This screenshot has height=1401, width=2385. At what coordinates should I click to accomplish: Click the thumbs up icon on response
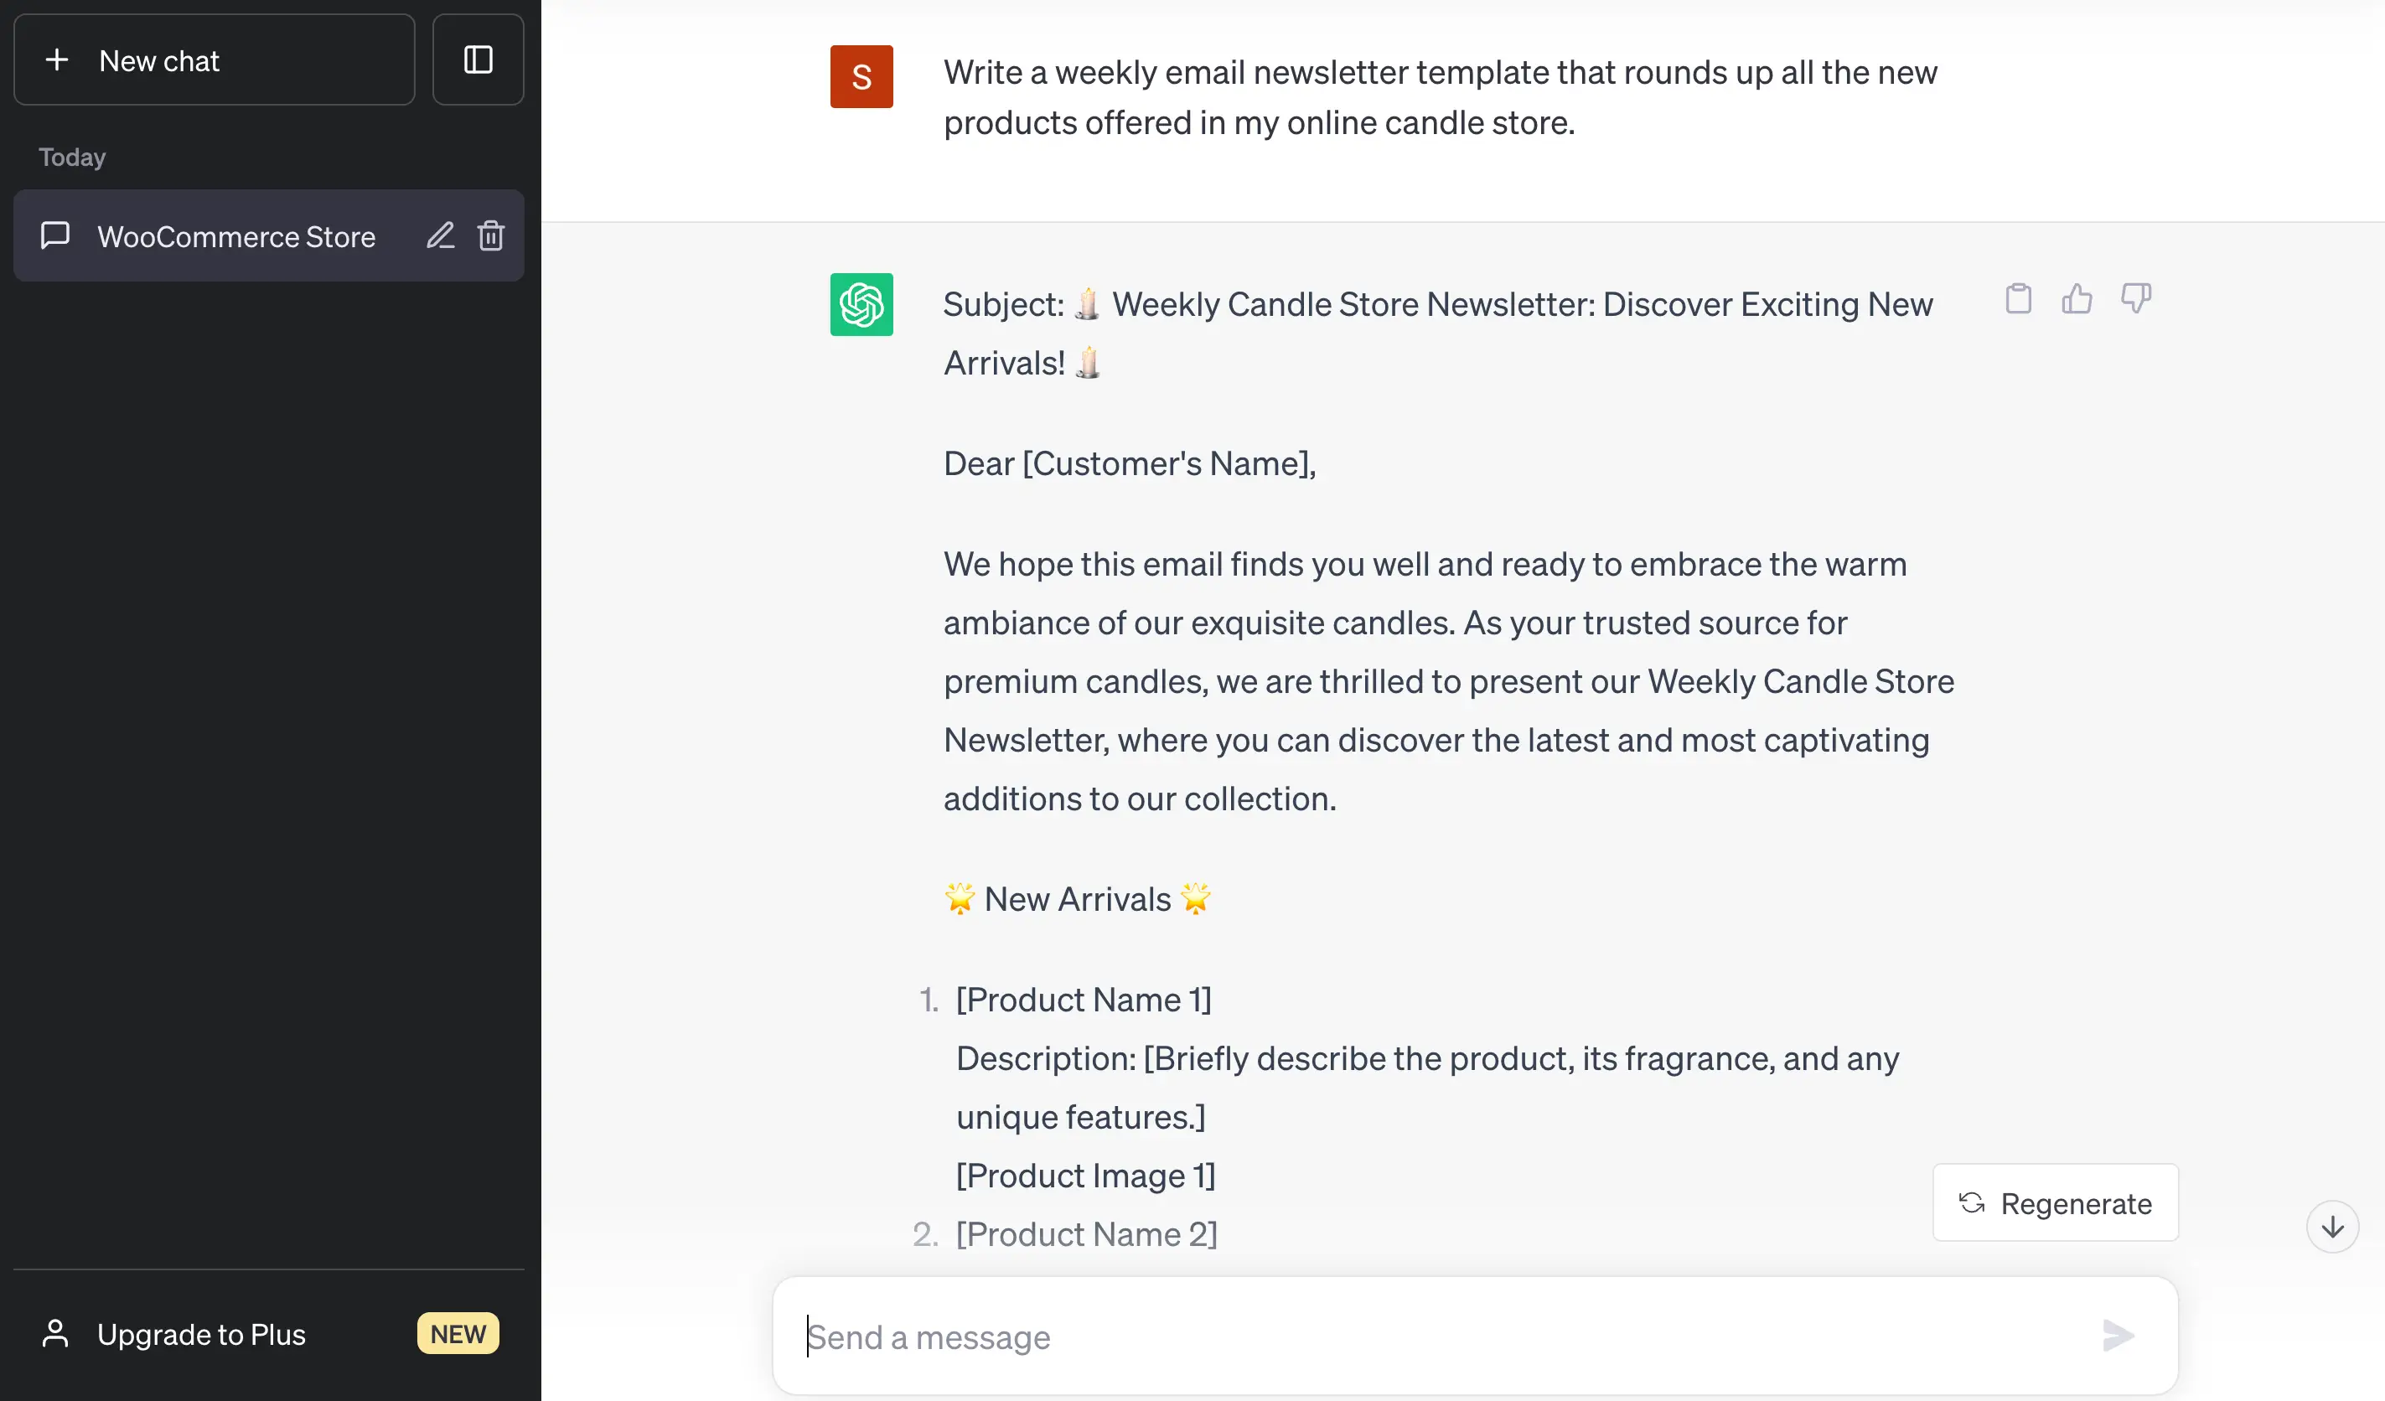click(x=2077, y=297)
